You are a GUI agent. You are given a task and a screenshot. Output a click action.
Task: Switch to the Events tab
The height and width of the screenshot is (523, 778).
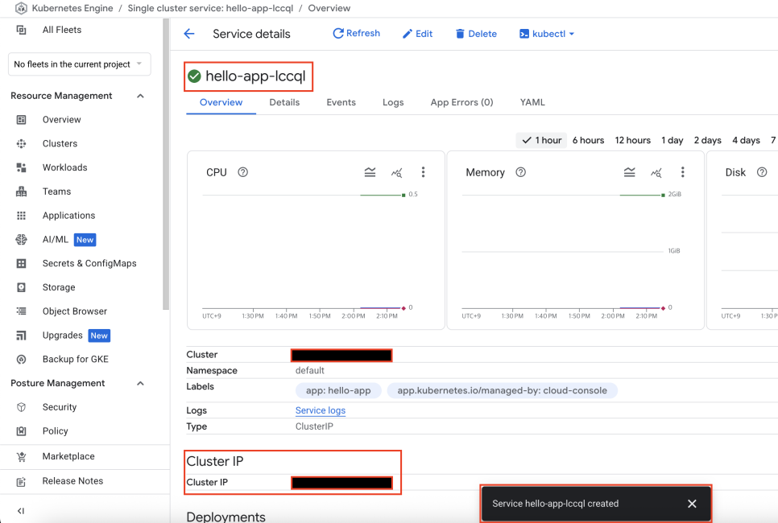(341, 102)
